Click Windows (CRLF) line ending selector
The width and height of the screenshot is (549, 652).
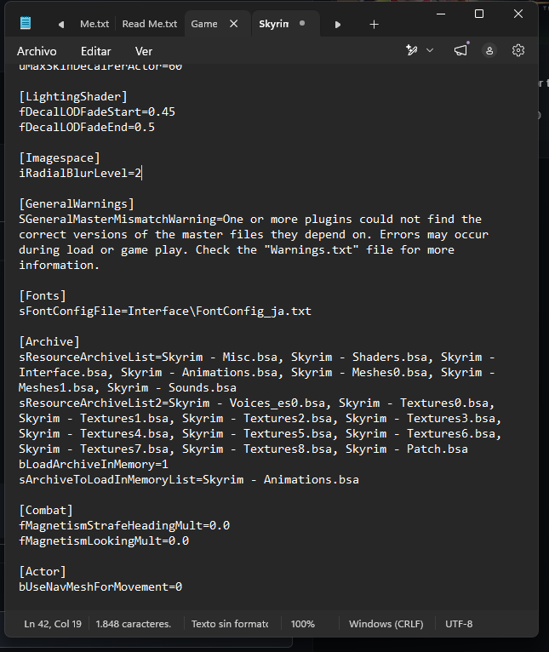point(386,624)
